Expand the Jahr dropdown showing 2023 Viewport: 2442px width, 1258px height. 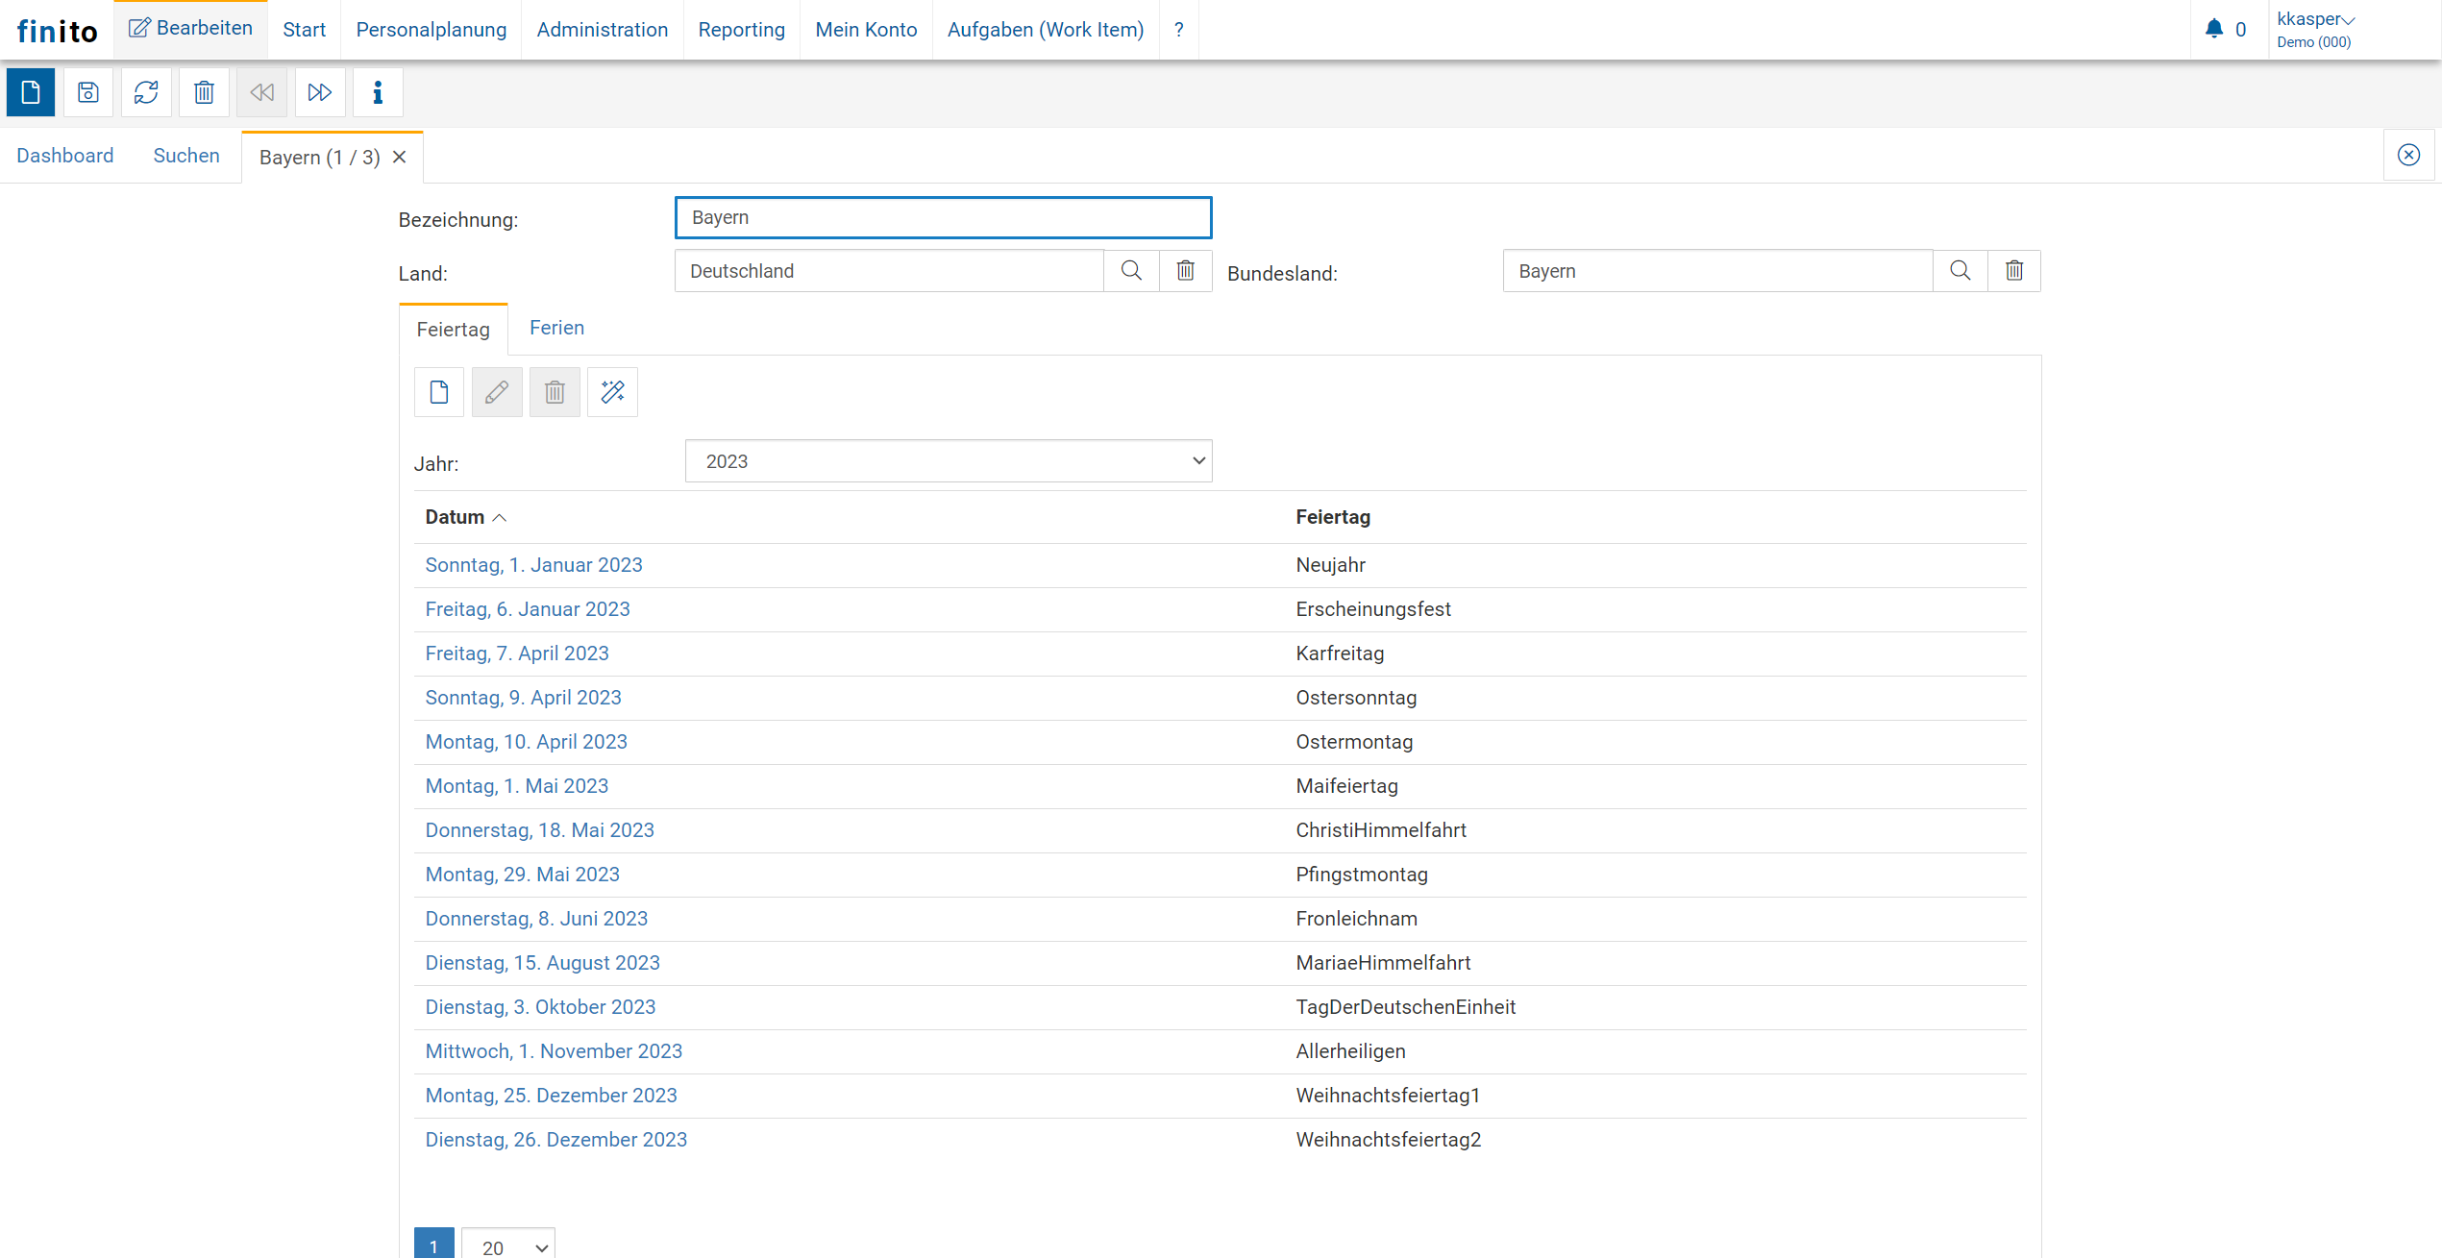(948, 461)
